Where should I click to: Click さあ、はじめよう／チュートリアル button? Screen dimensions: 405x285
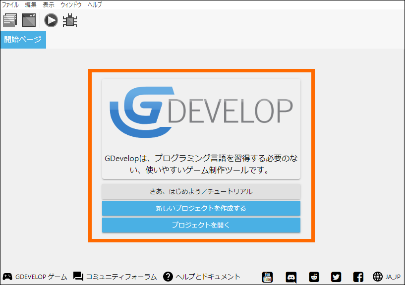201,191
